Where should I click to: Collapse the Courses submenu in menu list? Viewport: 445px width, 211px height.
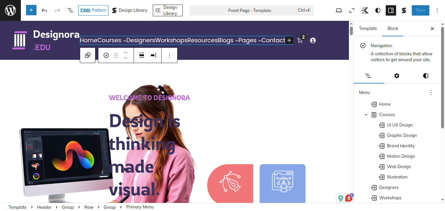(366, 115)
